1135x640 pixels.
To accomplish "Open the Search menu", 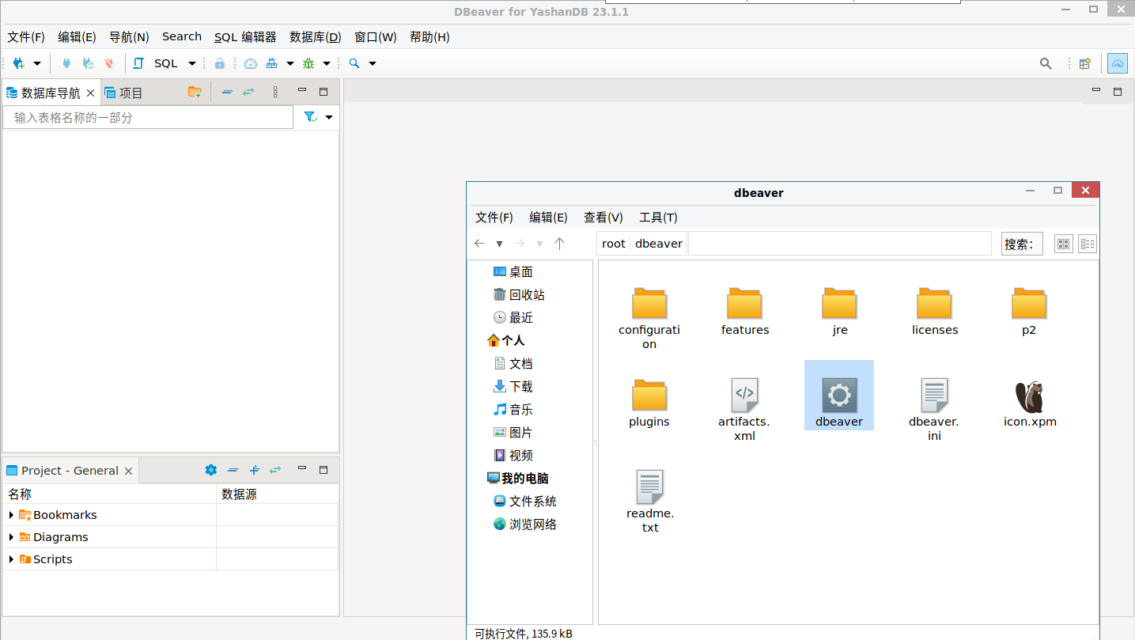I will pos(182,36).
